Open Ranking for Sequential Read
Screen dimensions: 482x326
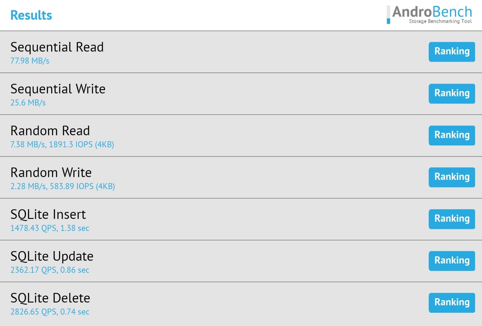pyautogui.click(x=452, y=52)
